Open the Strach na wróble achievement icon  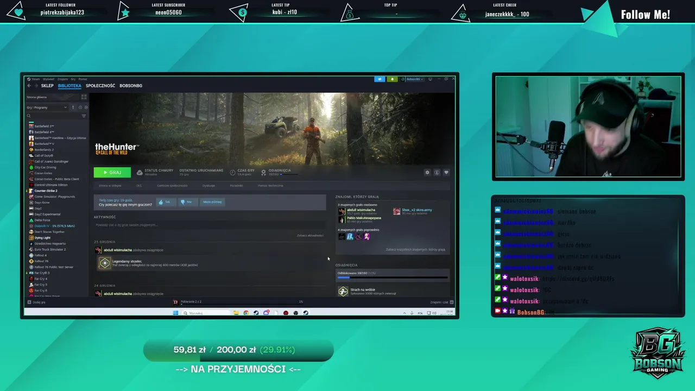coord(343,292)
